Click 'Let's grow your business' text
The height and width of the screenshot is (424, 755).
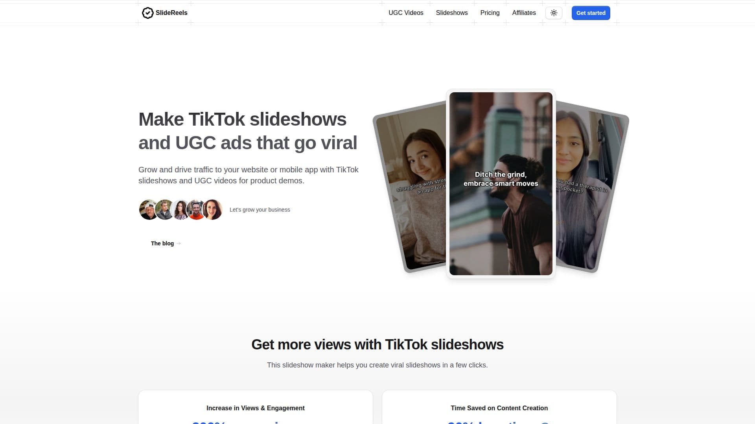(x=260, y=210)
